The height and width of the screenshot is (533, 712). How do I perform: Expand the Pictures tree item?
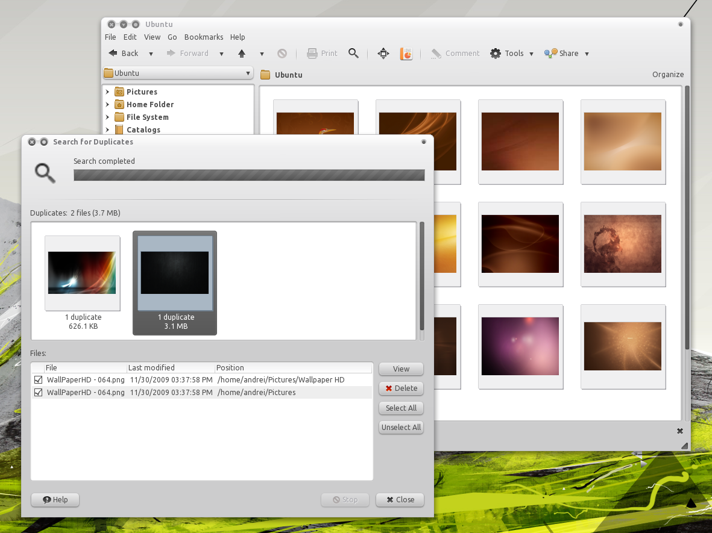tap(109, 92)
